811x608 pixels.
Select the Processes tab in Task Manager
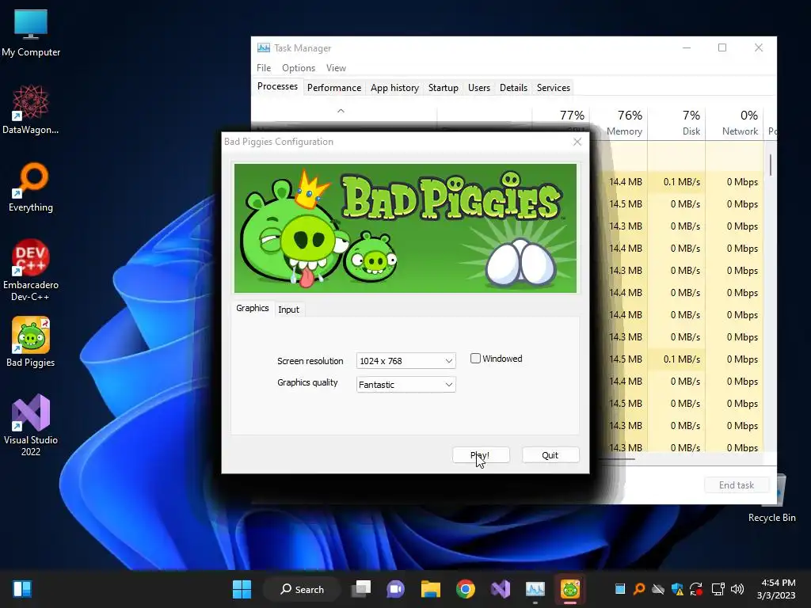click(277, 86)
